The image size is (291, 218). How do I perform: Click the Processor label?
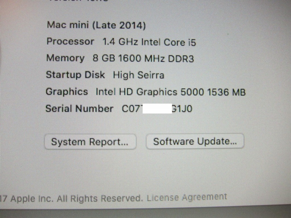(x=70, y=41)
